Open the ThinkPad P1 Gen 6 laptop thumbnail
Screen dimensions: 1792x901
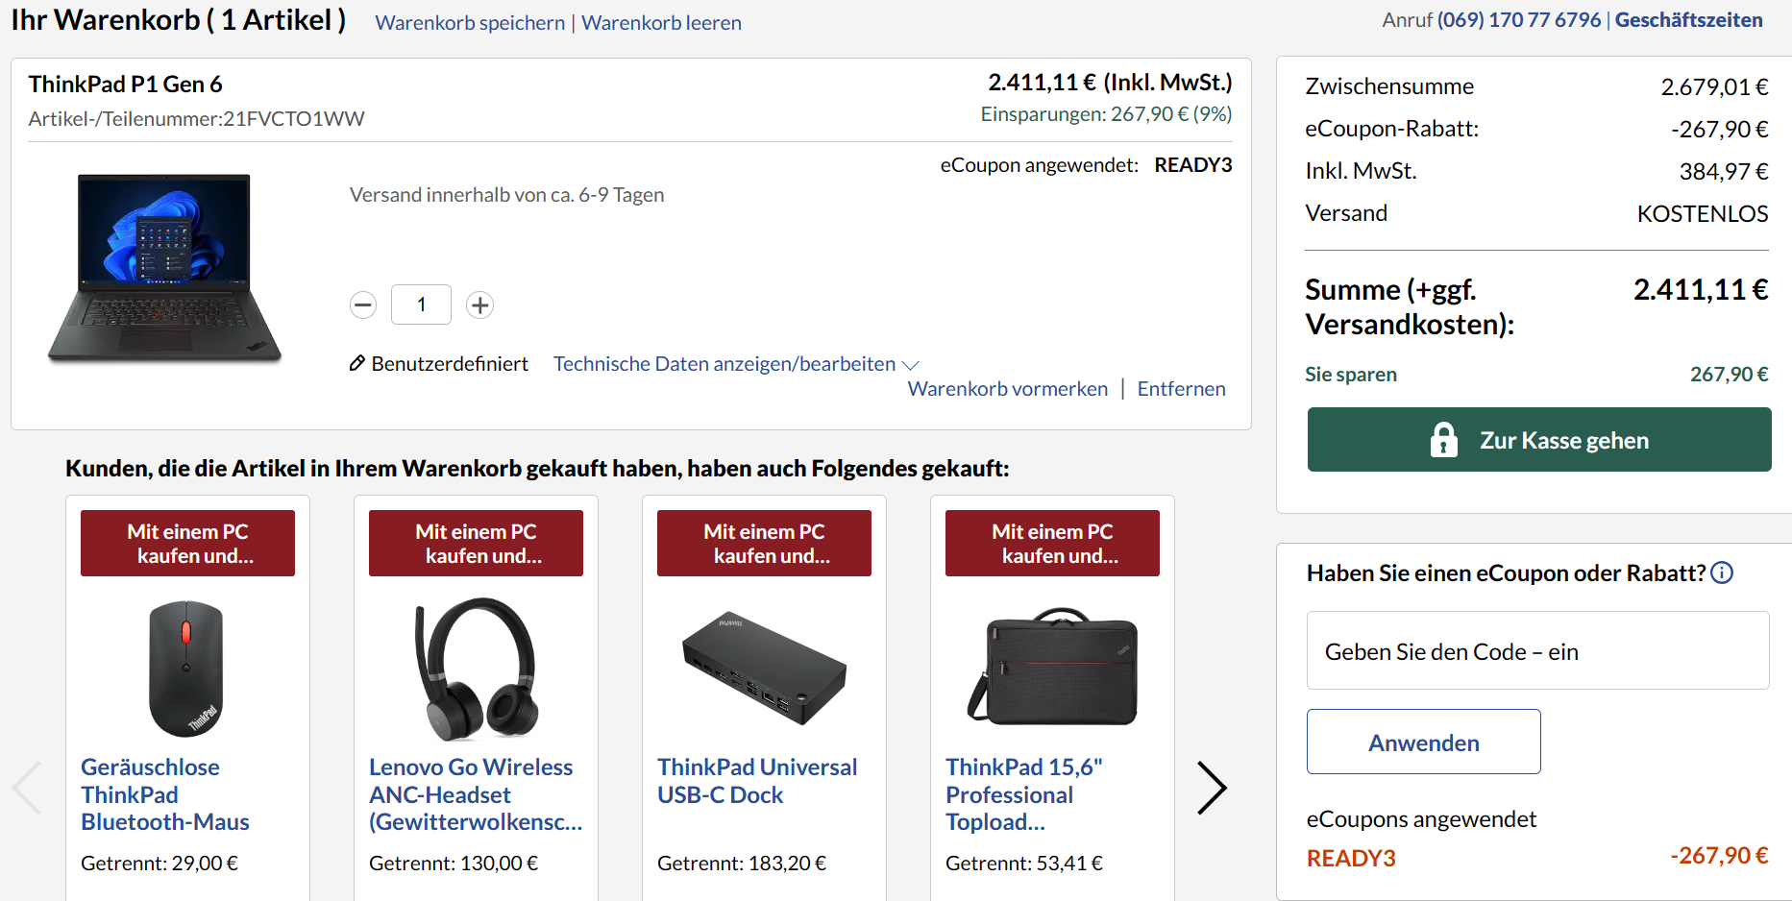point(164,268)
